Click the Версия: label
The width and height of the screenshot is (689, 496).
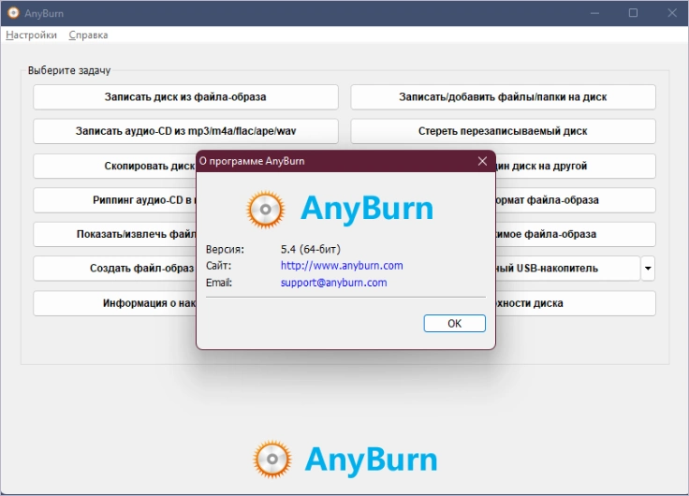click(x=225, y=250)
